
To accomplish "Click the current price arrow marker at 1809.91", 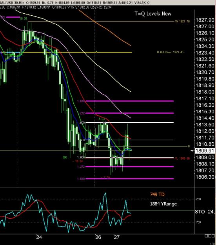I will tap(192, 151).
